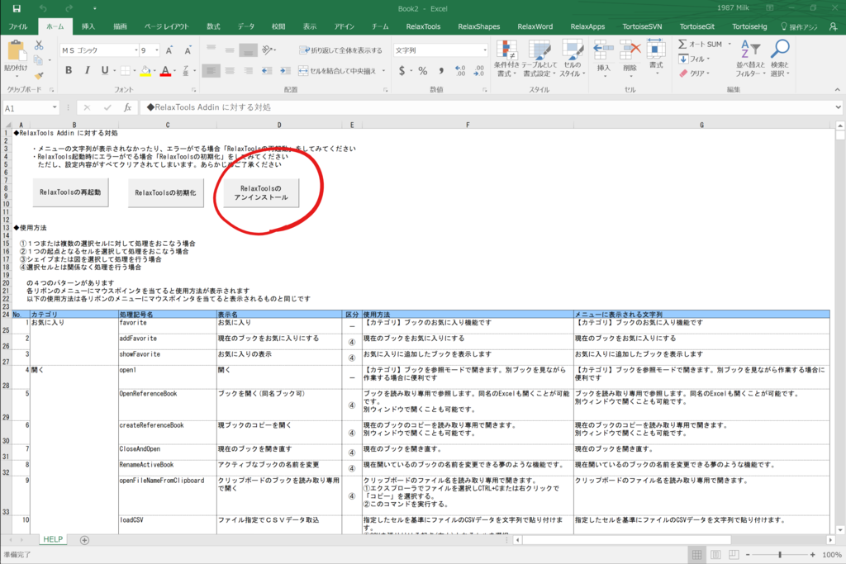This screenshot has width=846, height=564.
Task: Toggle center horizontal alignment
Action: coord(230,71)
